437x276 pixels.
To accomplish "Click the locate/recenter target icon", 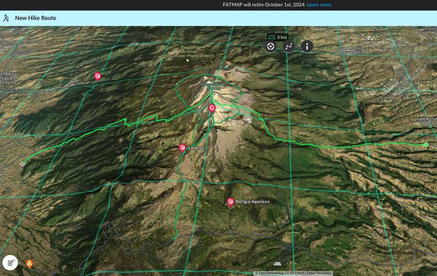I will 271,46.
